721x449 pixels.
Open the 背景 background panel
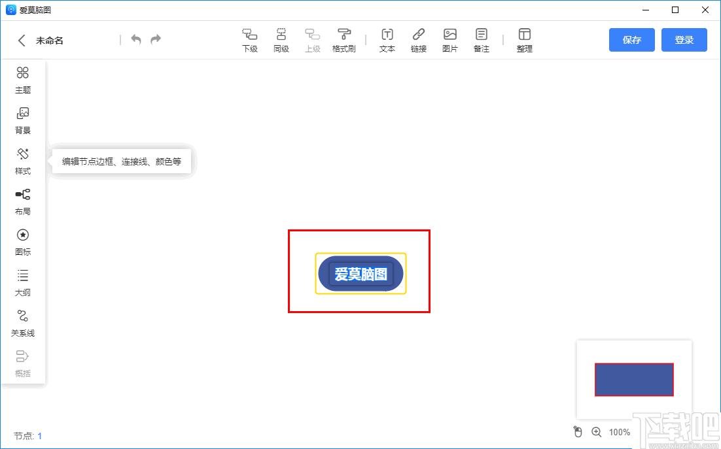pos(23,120)
